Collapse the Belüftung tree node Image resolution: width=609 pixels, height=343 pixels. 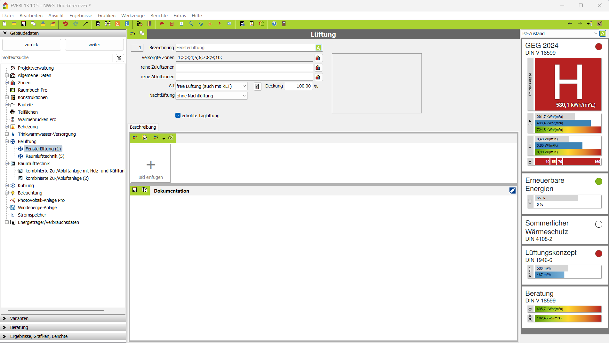tap(7, 141)
